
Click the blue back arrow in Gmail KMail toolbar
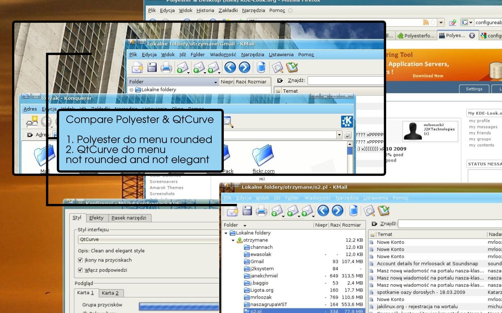pos(230,67)
